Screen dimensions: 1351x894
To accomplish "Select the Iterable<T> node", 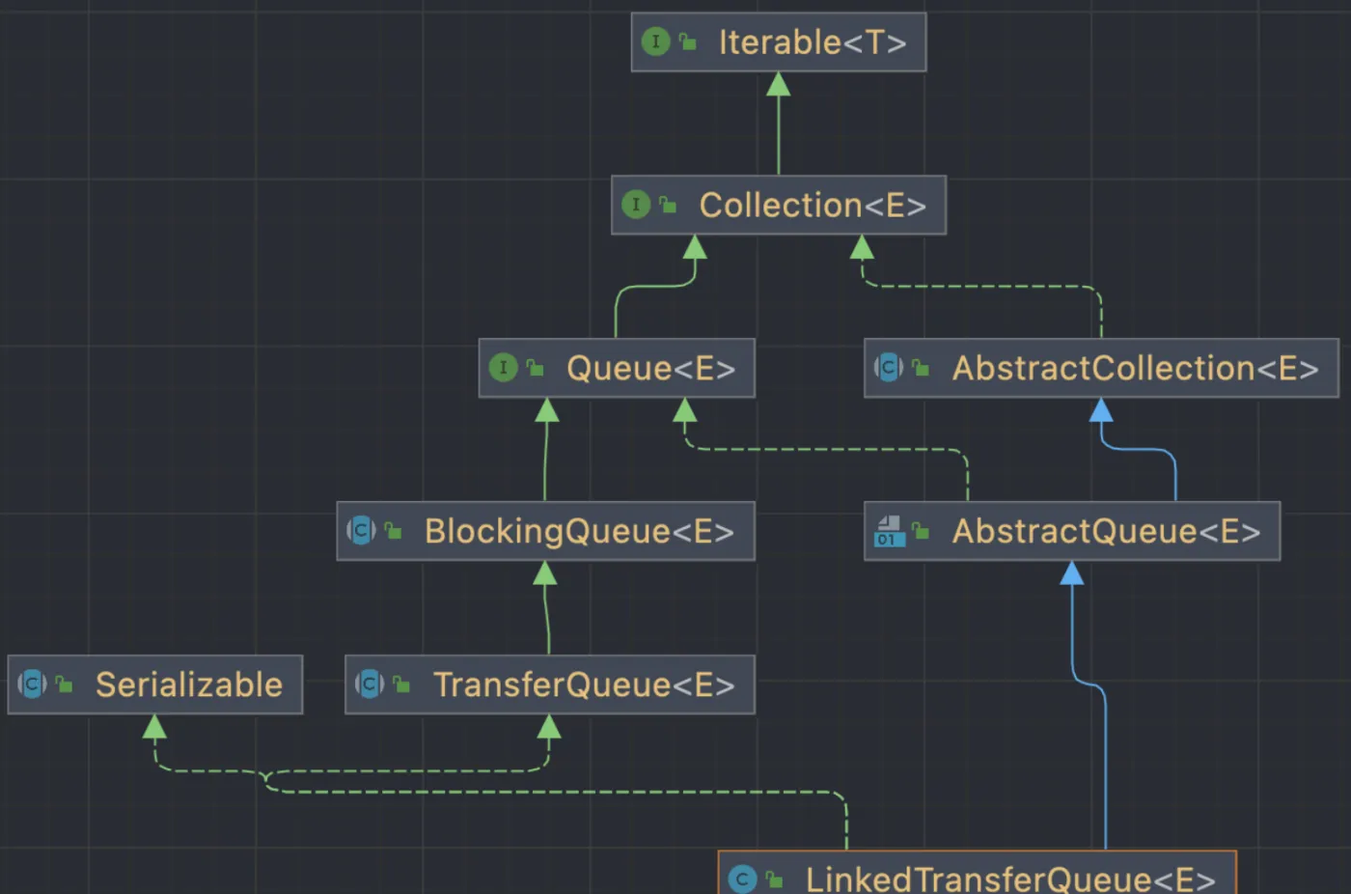I will tap(779, 42).
